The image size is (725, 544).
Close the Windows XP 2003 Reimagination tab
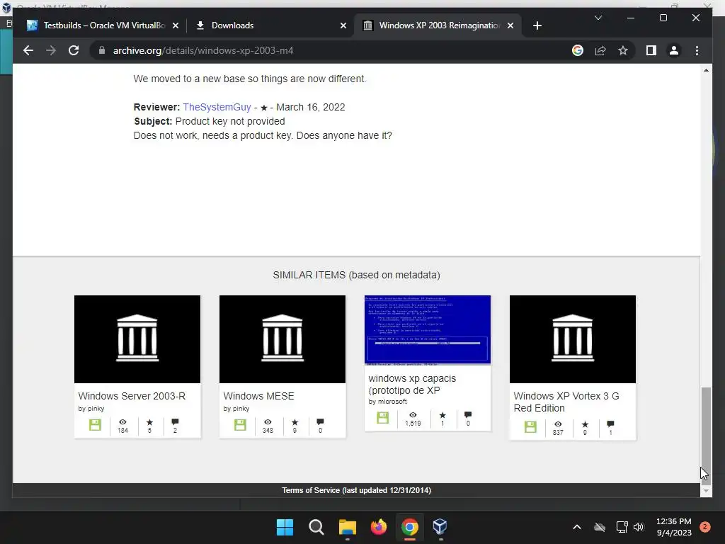[510, 25]
